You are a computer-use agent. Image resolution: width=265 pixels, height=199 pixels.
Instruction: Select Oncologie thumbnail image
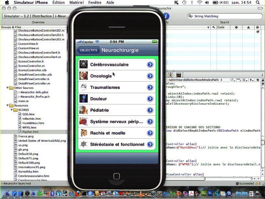coord(83,76)
